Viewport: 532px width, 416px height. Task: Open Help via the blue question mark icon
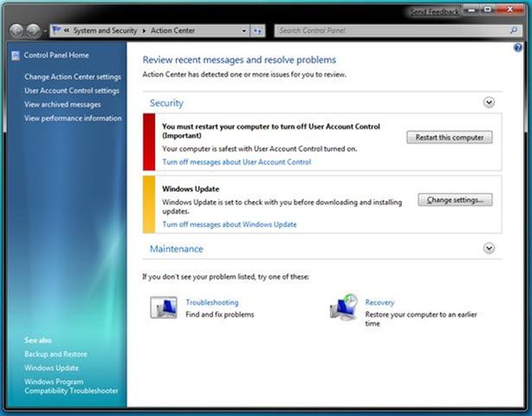click(518, 48)
